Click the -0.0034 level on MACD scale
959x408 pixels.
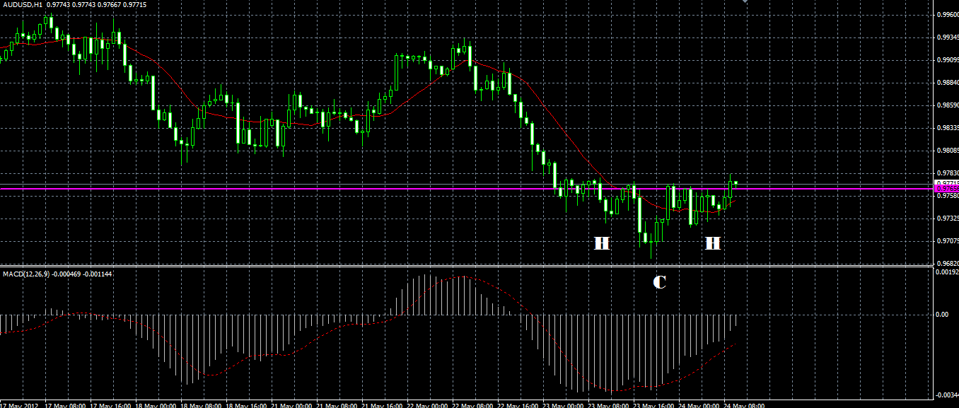tap(947, 395)
